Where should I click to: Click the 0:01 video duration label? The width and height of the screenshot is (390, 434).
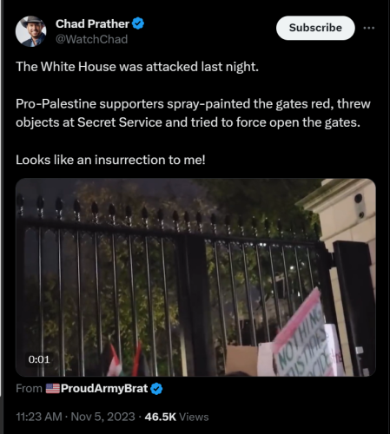pyautogui.click(x=39, y=359)
